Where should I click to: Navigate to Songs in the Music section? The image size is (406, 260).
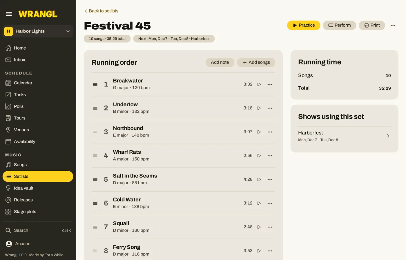pyautogui.click(x=38, y=165)
